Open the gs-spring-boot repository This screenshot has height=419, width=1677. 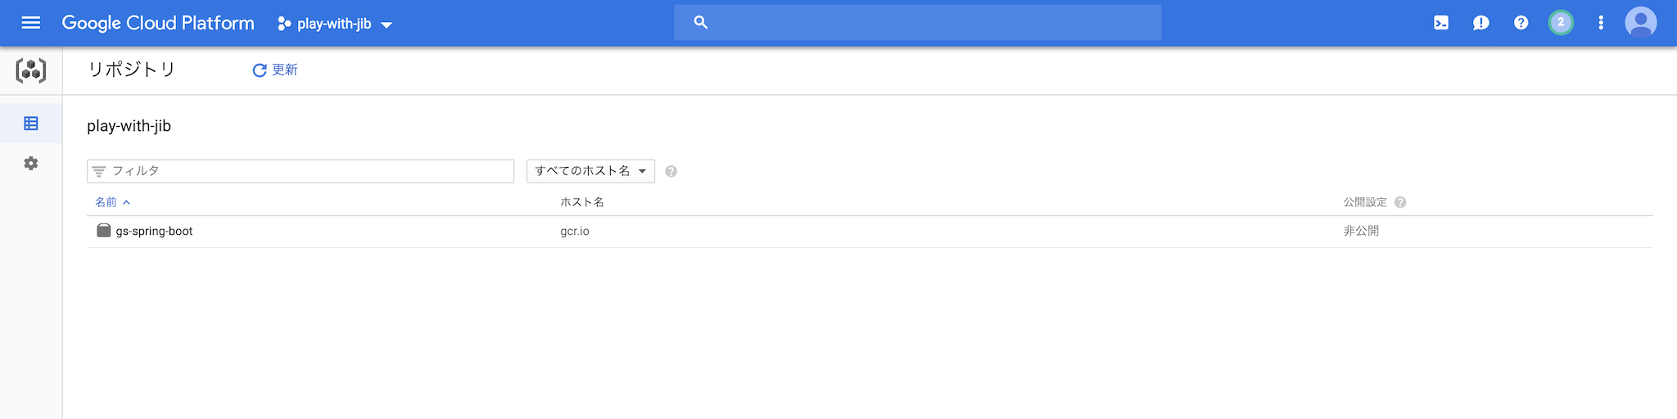click(154, 232)
